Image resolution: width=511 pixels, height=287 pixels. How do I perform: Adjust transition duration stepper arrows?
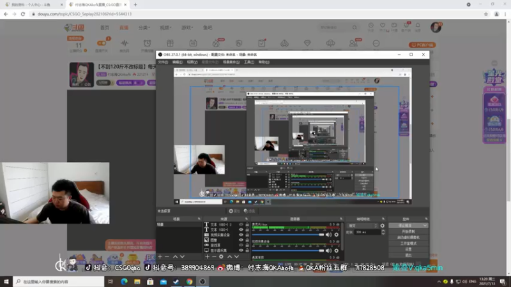(383, 232)
